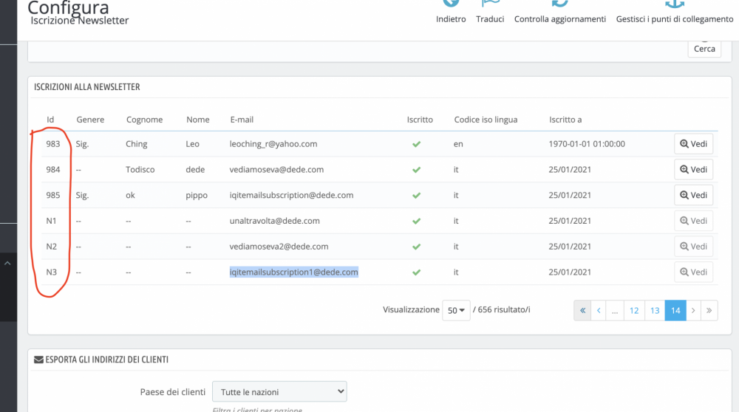Go to pagination page 12

pyautogui.click(x=634, y=311)
